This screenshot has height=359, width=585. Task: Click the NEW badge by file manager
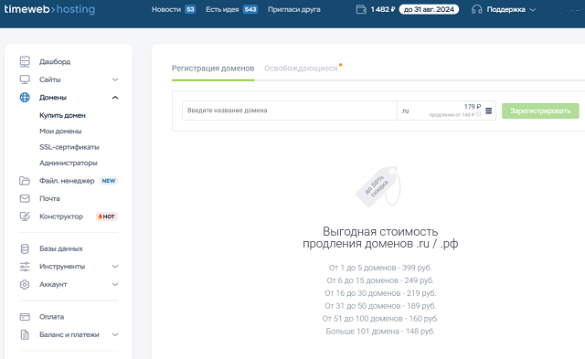tap(109, 181)
